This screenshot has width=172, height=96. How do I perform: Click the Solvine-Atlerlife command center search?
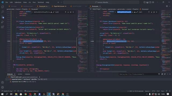[x=101, y=2]
